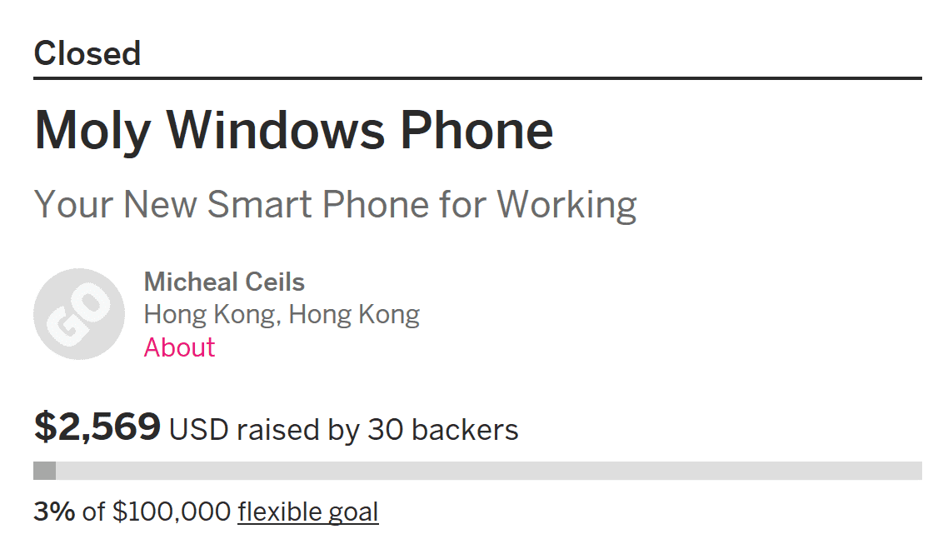
Task: Open the About link
Action: 179,347
